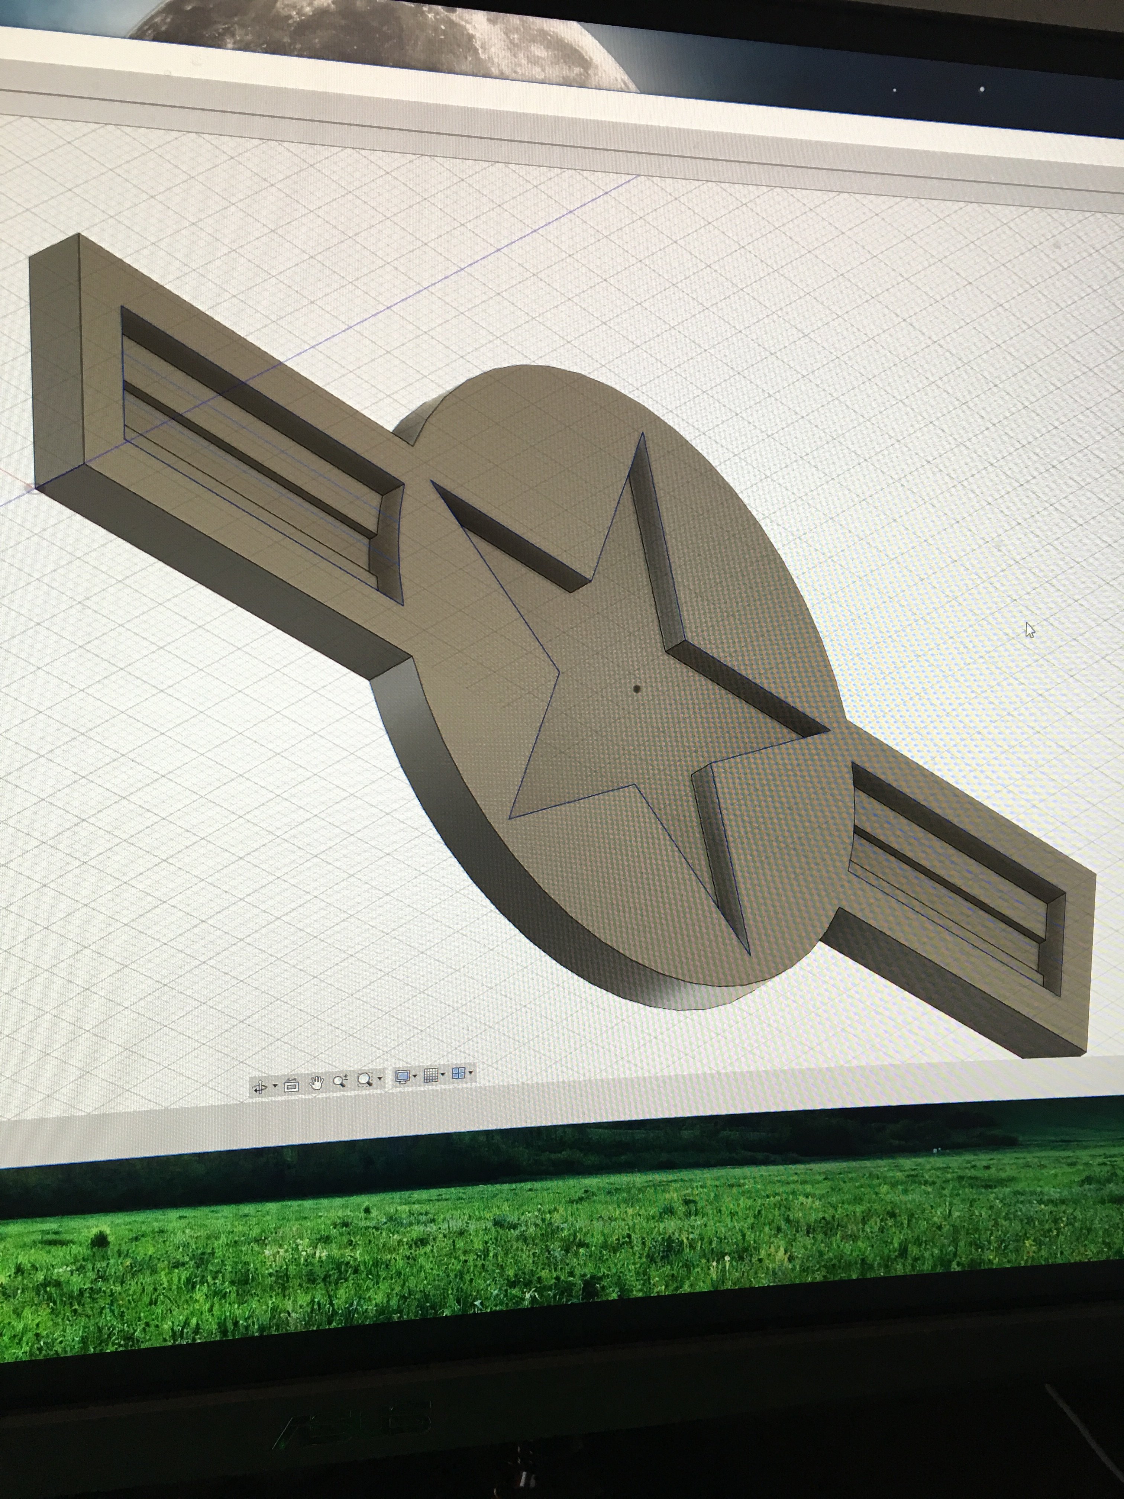Choose the Zoom plus-minus magnifier tool
Screen dimensions: 1124x1499
coord(341,1080)
